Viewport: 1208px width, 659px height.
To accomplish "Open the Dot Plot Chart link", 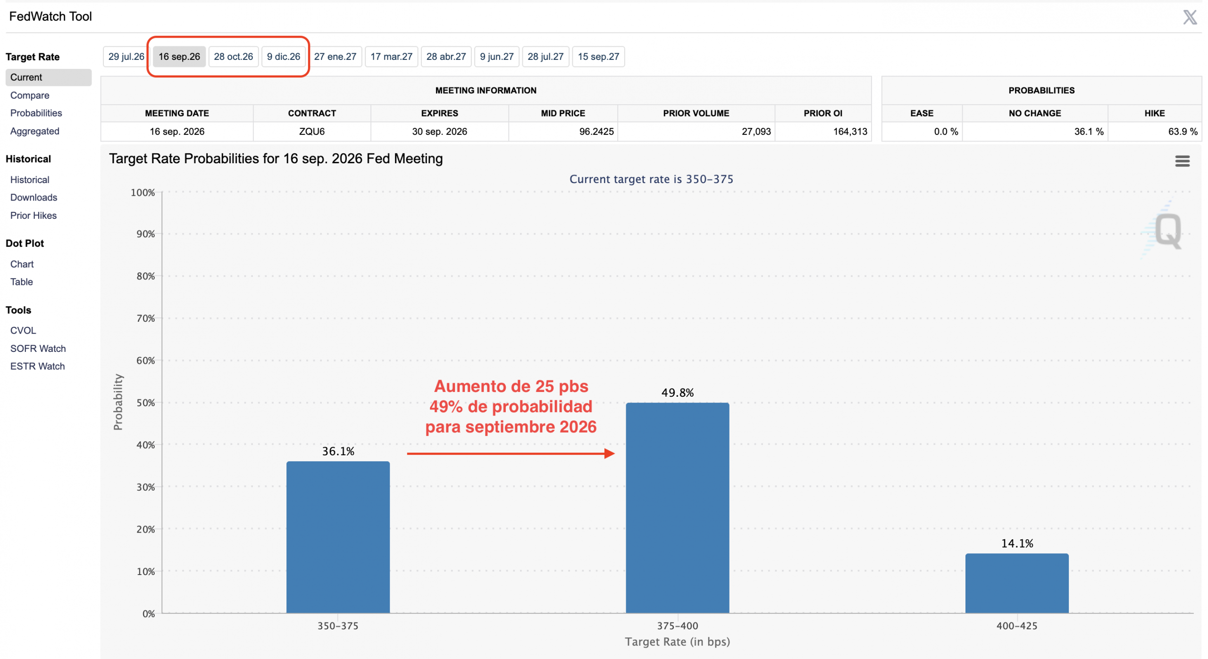I will (x=22, y=264).
